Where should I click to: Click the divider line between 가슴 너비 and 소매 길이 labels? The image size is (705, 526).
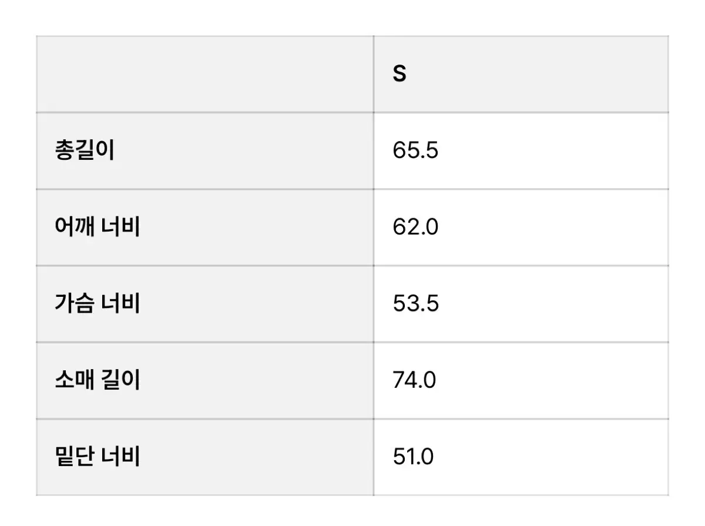pyautogui.click(x=205, y=342)
